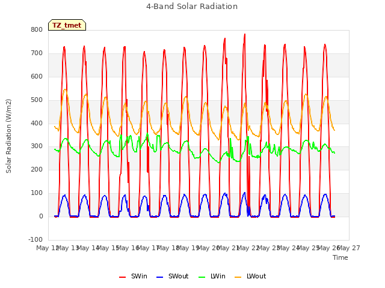Click the May 27 x-axis tick label

[349, 248]
